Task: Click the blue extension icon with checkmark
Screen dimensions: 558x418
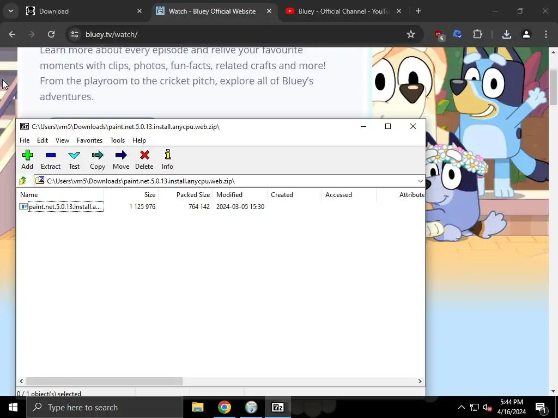Action: tap(457, 34)
